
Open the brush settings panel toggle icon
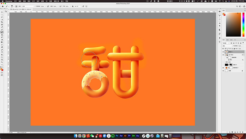pyautogui.click(x=16, y=6)
